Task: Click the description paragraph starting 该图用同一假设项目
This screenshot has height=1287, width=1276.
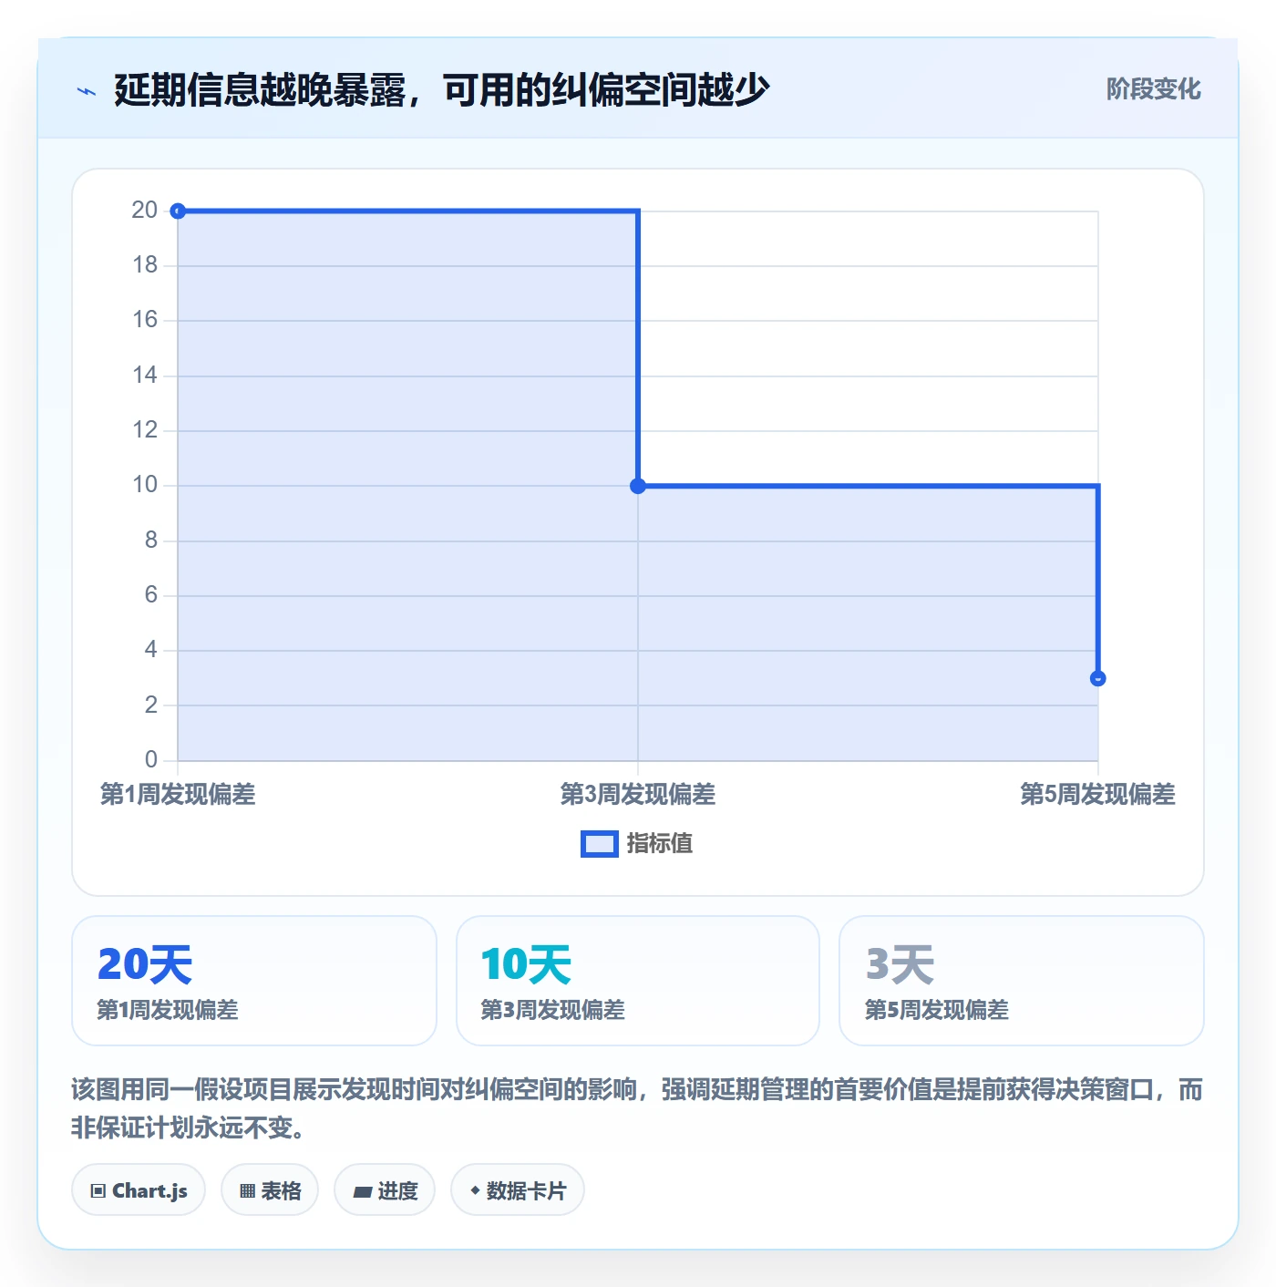Action: [637, 1108]
